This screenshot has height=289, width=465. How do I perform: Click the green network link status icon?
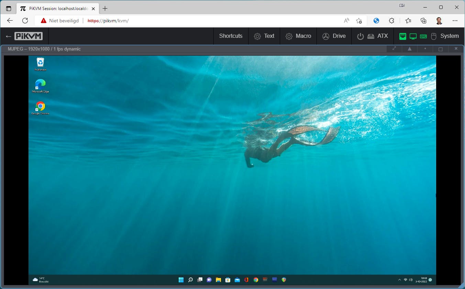(x=403, y=36)
